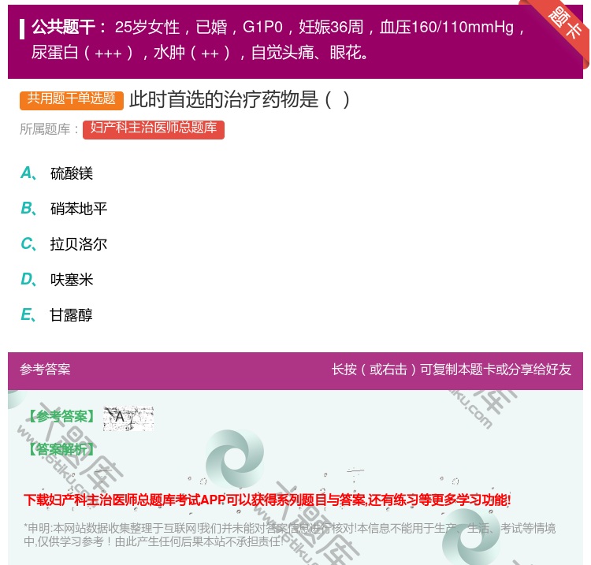Screen dimensions: 591x565
Task: Click the case description starting 25岁女性
Action: (x=315, y=28)
